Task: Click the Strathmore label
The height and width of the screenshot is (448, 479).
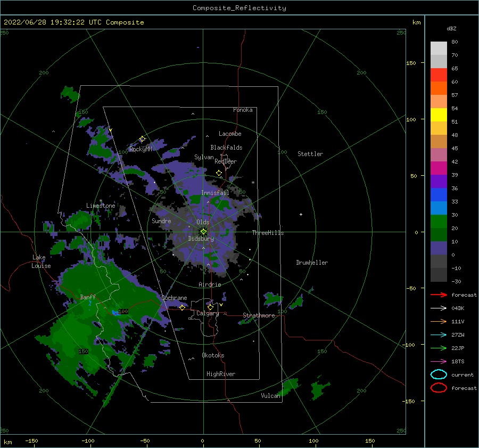Action: (259, 315)
